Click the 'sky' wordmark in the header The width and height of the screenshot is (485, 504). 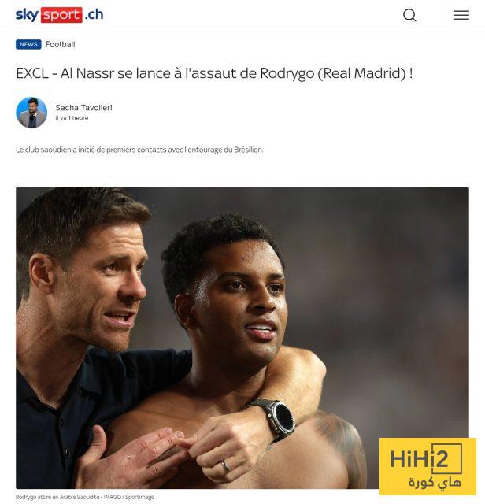27,15
